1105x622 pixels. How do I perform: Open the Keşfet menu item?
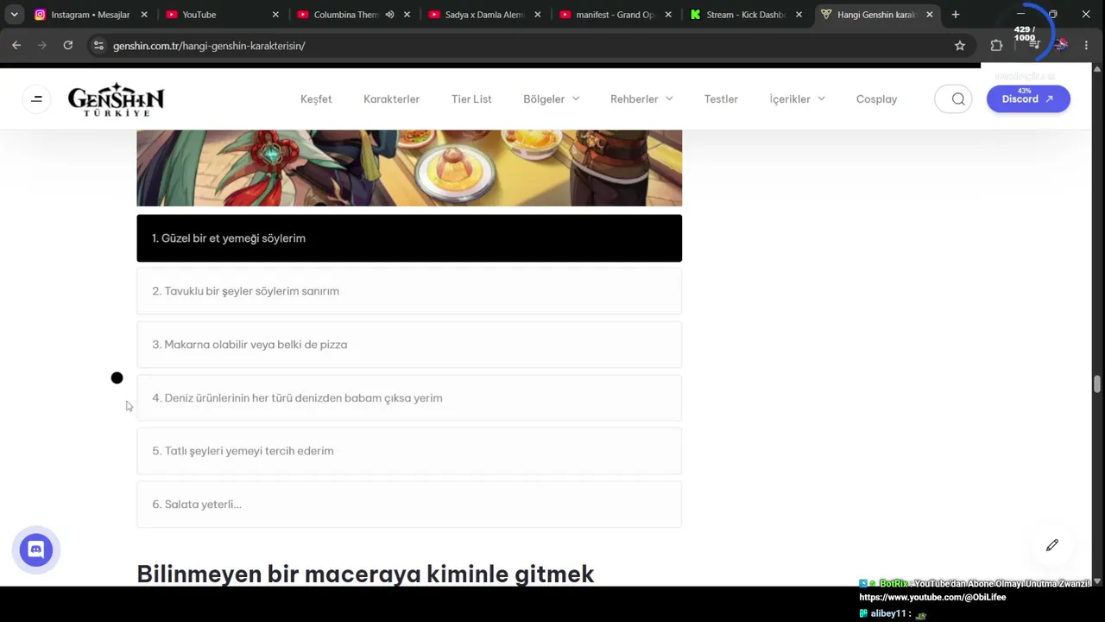316,99
